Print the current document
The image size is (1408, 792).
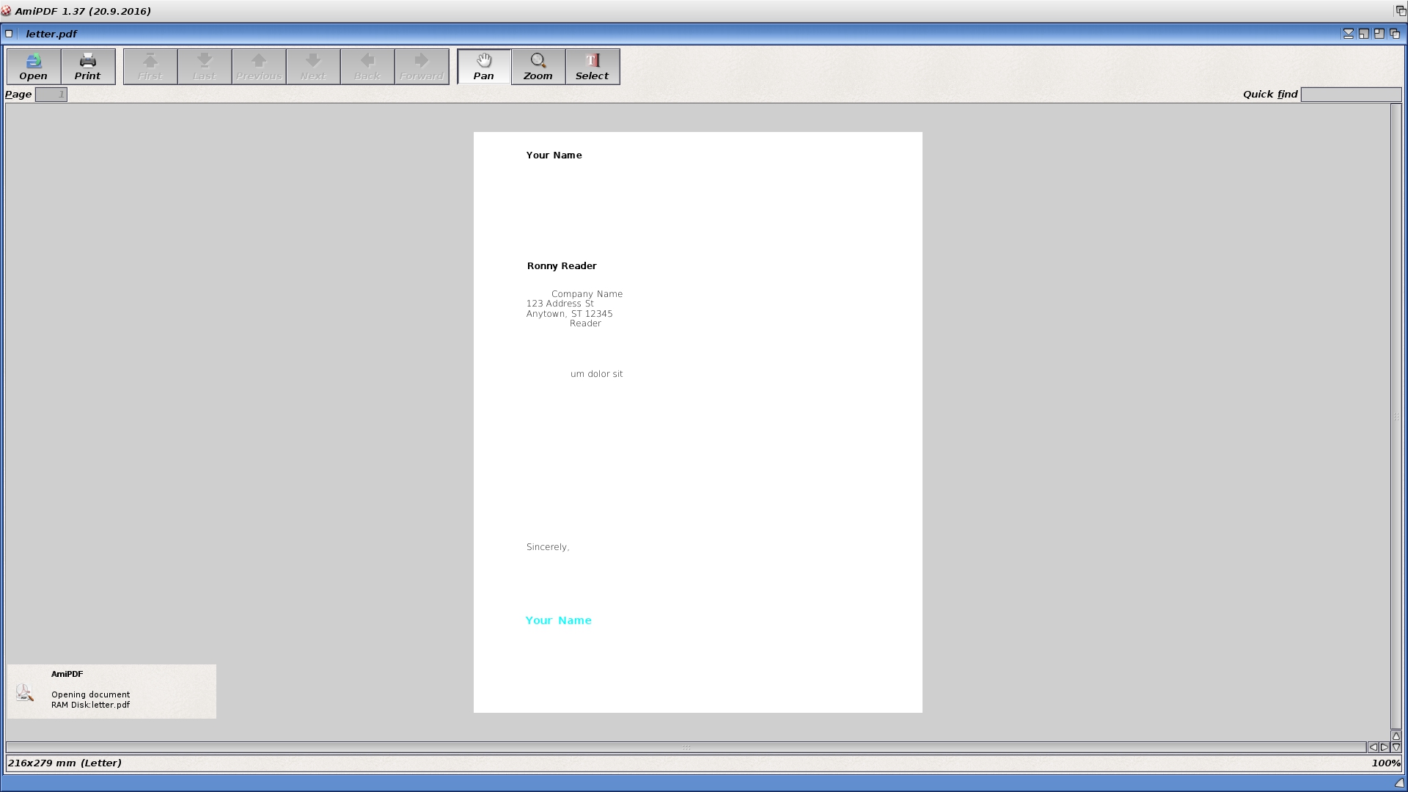pos(88,67)
